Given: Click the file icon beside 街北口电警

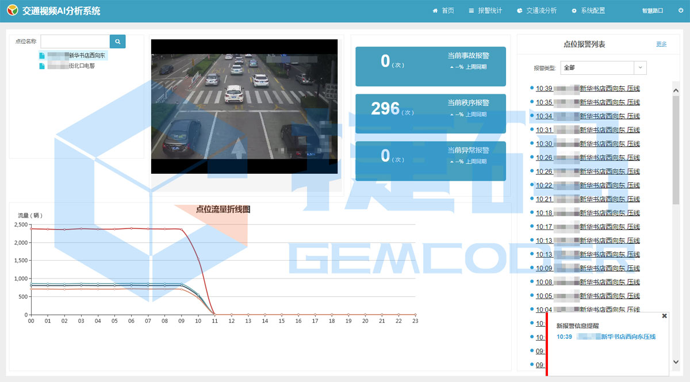Looking at the screenshot, I should (x=42, y=66).
